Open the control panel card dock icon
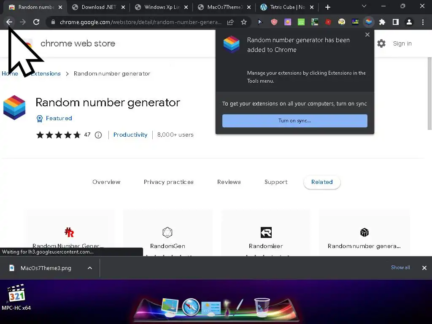432x324 pixels. pos(211,308)
